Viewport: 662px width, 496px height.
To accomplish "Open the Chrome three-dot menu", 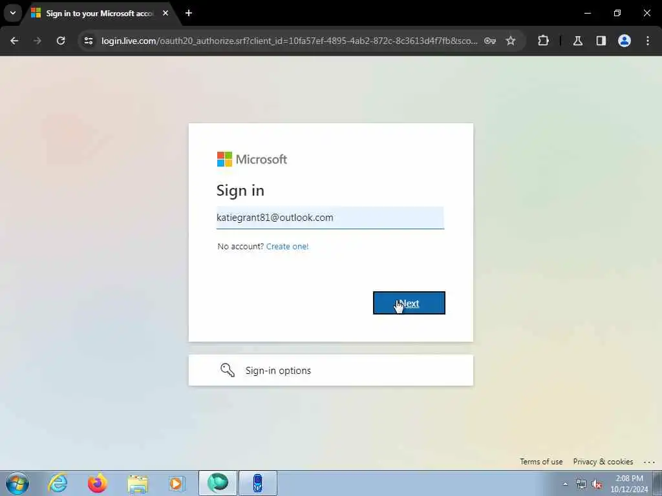I will pyautogui.click(x=648, y=41).
